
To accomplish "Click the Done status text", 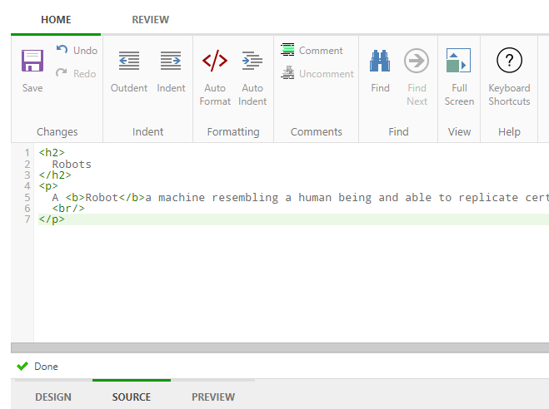I will 46,367.
